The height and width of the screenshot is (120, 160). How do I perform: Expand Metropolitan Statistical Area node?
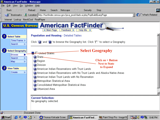pyautogui.click(x=35, y=81)
